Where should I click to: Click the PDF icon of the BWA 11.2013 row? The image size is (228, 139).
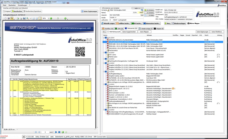click(108, 91)
